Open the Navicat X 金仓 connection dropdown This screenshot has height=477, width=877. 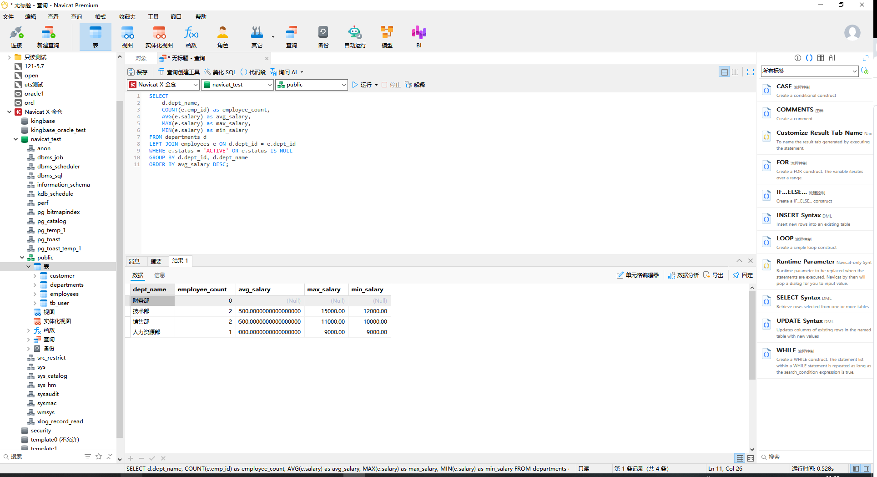click(163, 85)
